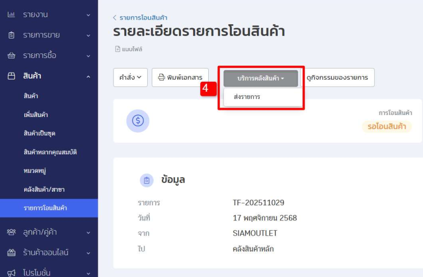Screen dimensions: 423x277
Task: Go to สินค้าเป็นชุด submenu item
Action: (x=39, y=133)
